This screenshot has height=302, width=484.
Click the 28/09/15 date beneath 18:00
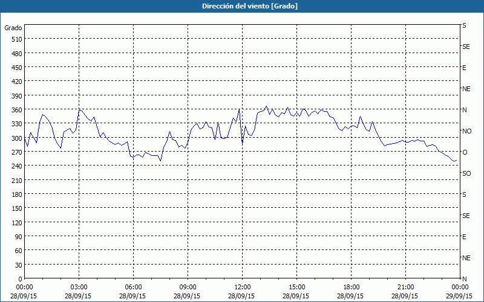(350, 296)
